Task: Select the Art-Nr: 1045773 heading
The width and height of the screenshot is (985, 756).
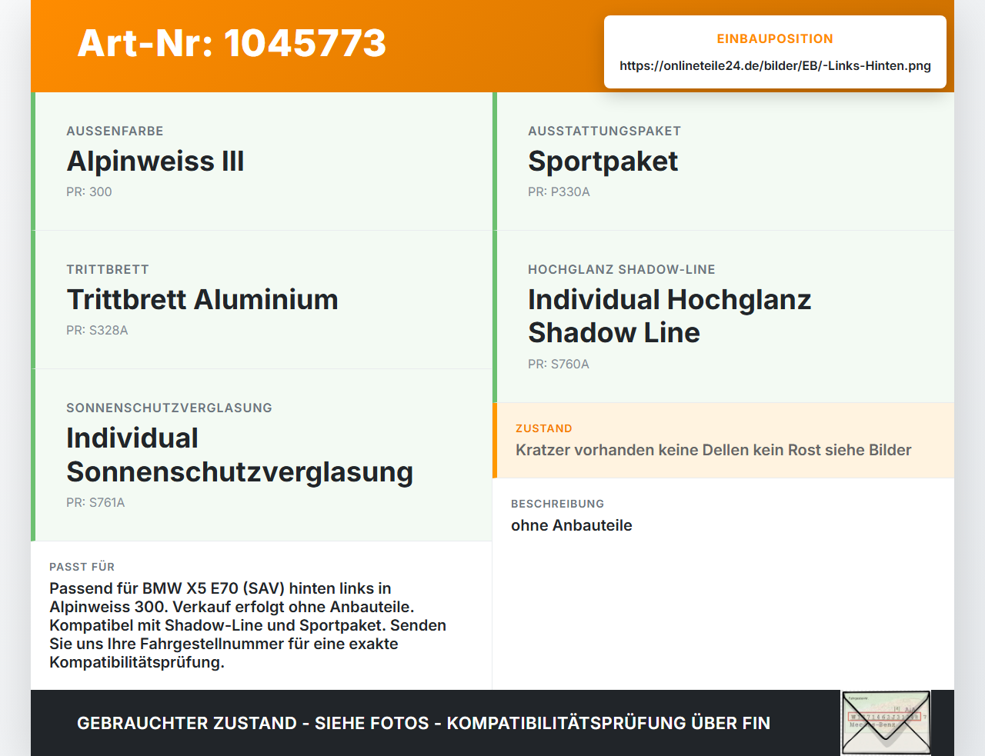Action: [x=232, y=43]
